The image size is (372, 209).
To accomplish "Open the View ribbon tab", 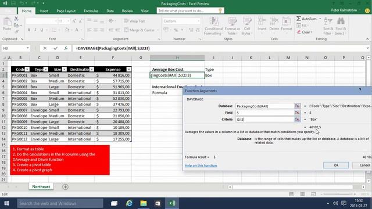I will pos(145,11).
